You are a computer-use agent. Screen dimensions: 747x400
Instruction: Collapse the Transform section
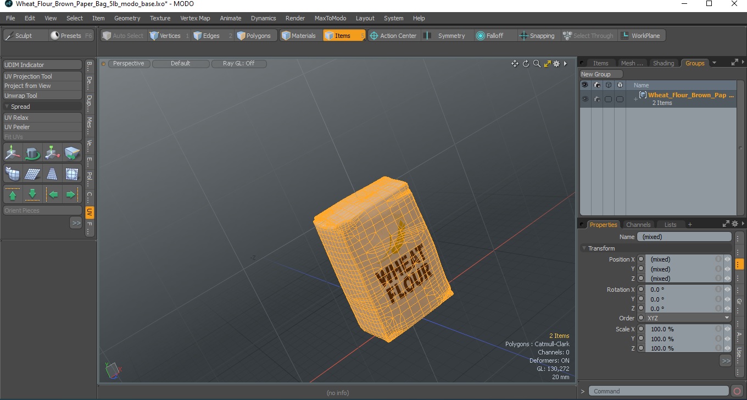coord(585,248)
